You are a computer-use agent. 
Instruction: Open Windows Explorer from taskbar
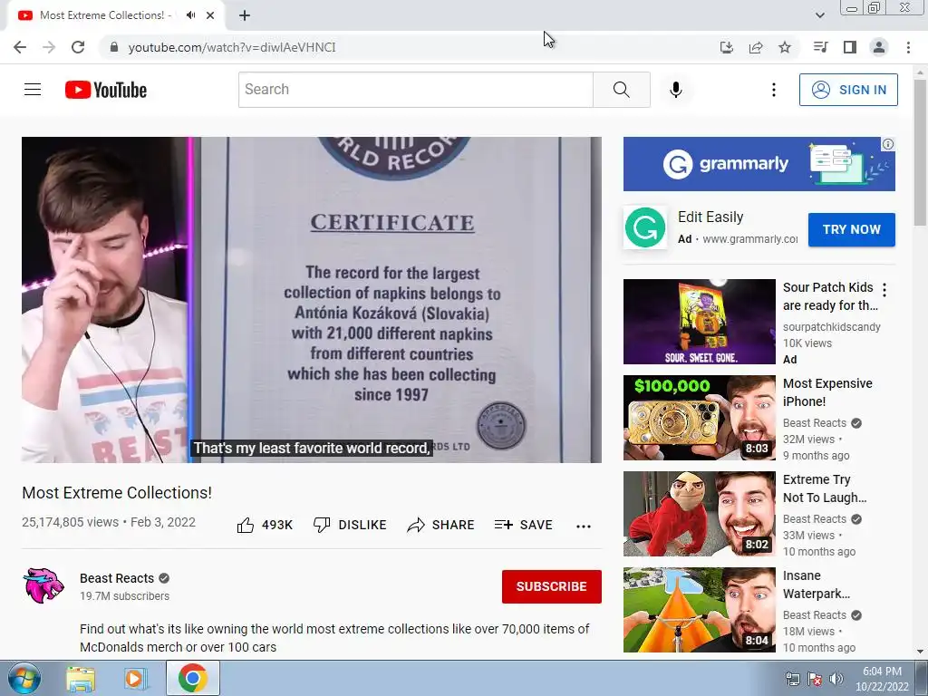(81, 678)
